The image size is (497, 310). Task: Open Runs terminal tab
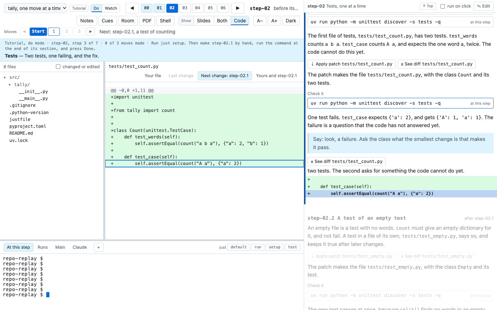coord(43,247)
